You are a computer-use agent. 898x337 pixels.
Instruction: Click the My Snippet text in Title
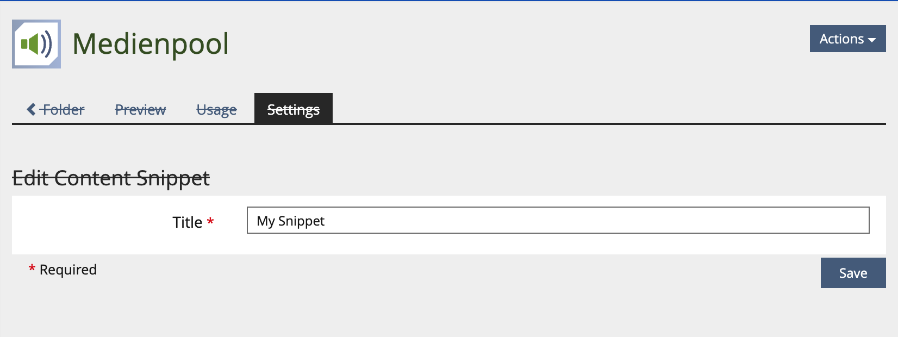290,221
